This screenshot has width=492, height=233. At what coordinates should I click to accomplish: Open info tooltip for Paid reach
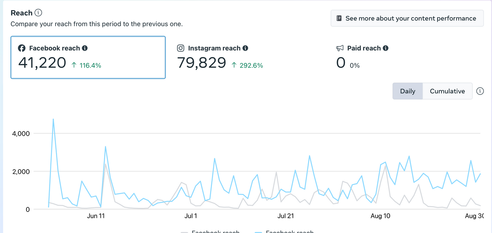tap(385, 48)
